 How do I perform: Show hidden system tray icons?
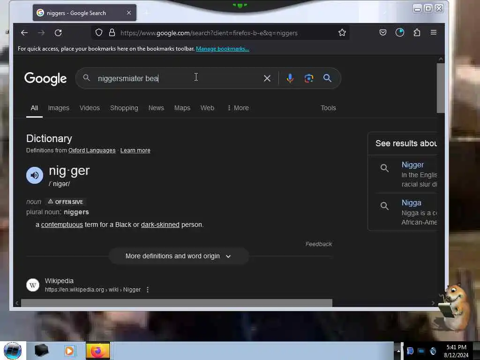(398, 351)
